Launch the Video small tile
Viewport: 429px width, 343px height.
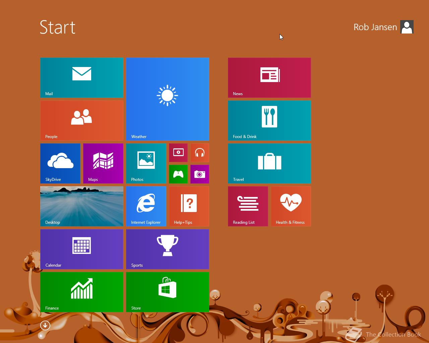(x=178, y=153)
